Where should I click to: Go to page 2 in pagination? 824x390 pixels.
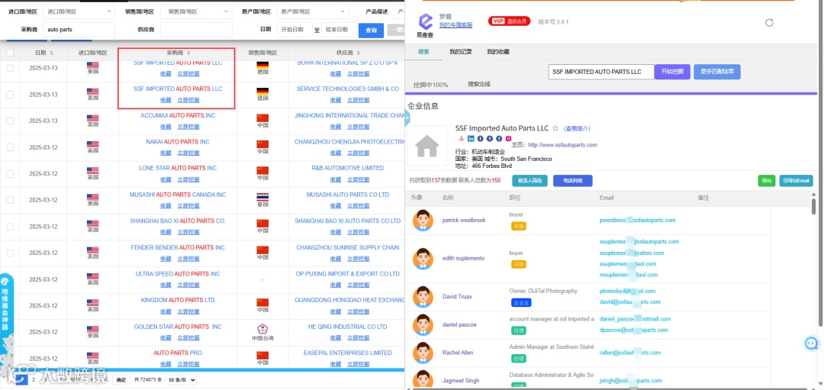[34, 379]
